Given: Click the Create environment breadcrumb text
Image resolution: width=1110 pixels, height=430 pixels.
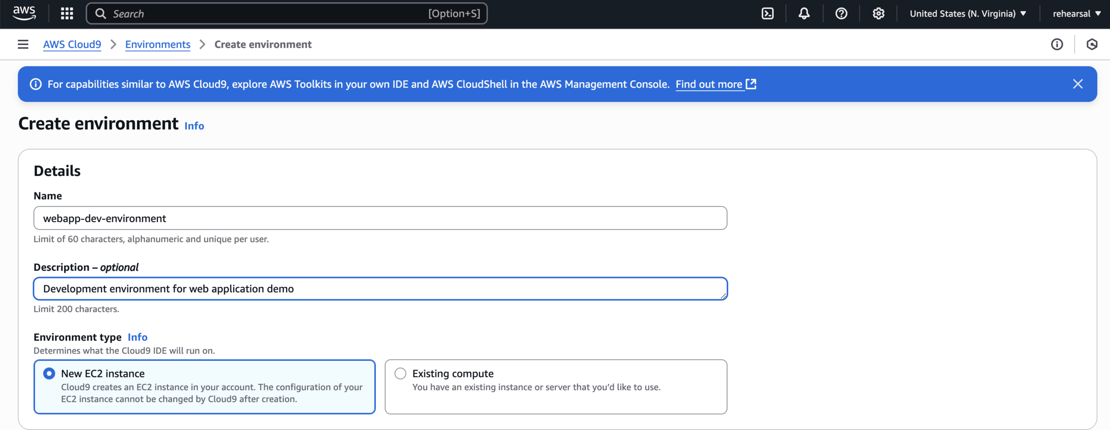Looking at the screenshot, I should [263, 44].
